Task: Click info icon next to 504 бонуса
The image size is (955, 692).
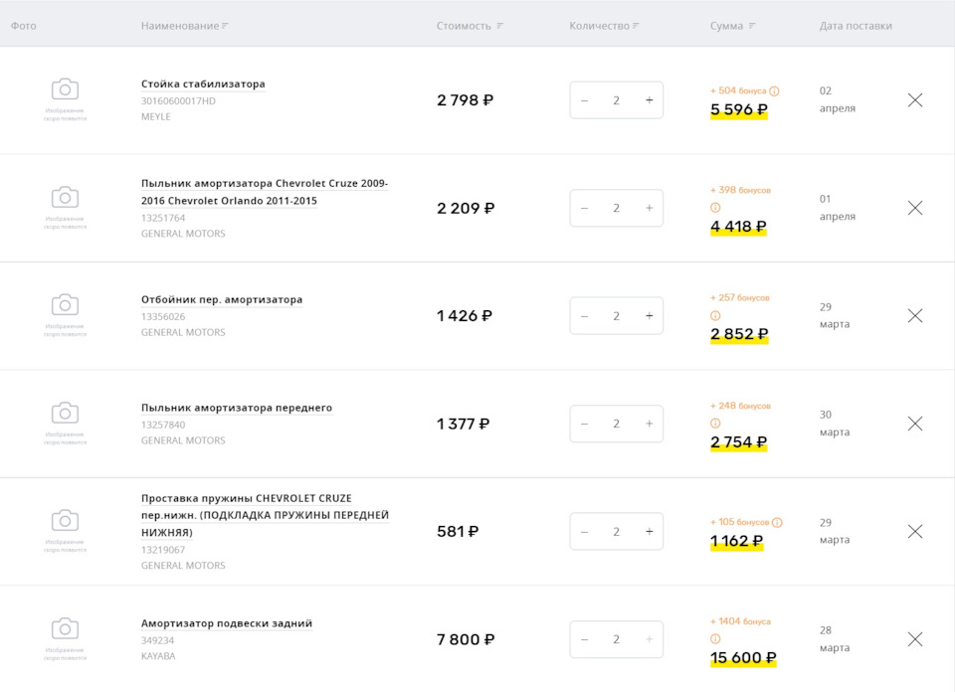Action: click(774, 90)
